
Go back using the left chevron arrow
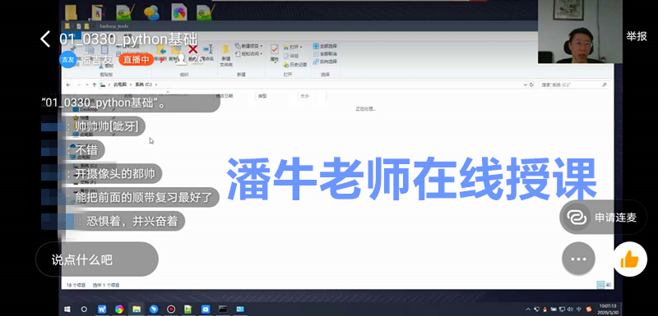pyautogui.click(x=45, y=39)
